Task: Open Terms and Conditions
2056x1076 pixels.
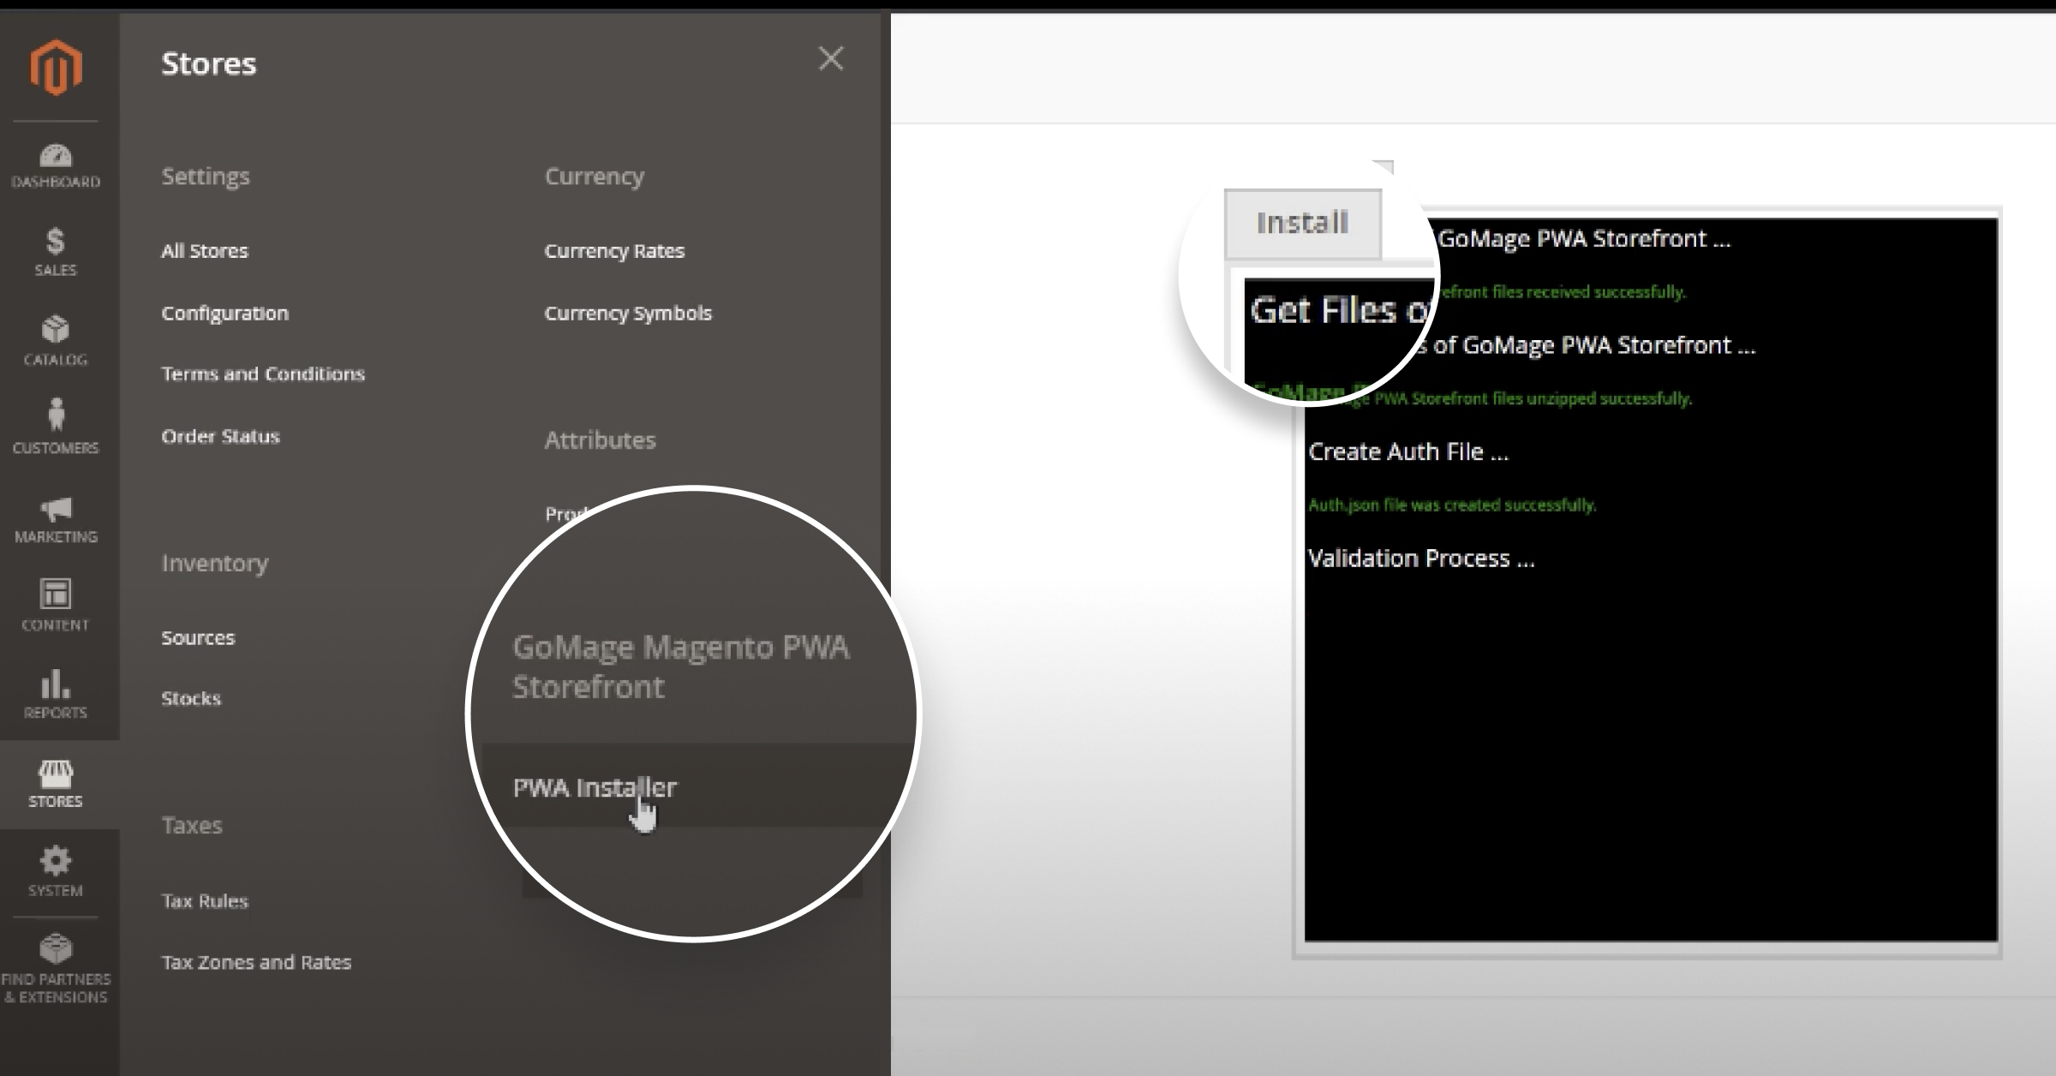Action: 263,374
